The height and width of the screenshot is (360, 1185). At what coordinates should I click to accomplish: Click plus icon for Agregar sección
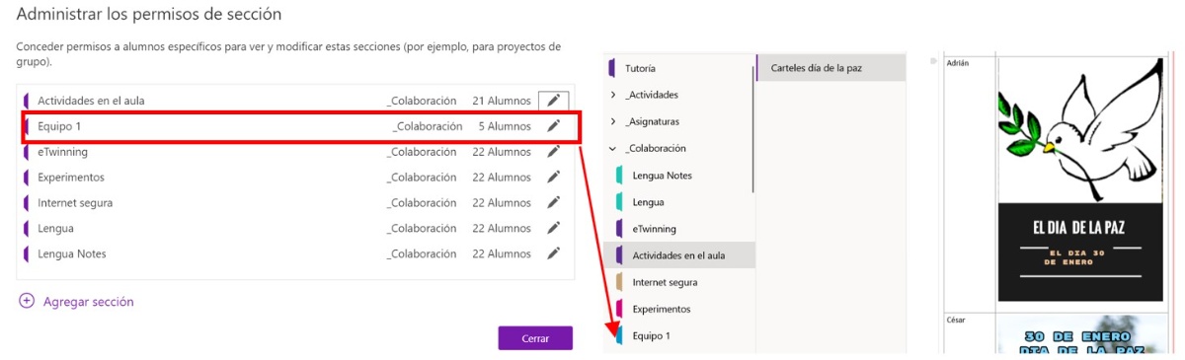(x=27, y=302)
